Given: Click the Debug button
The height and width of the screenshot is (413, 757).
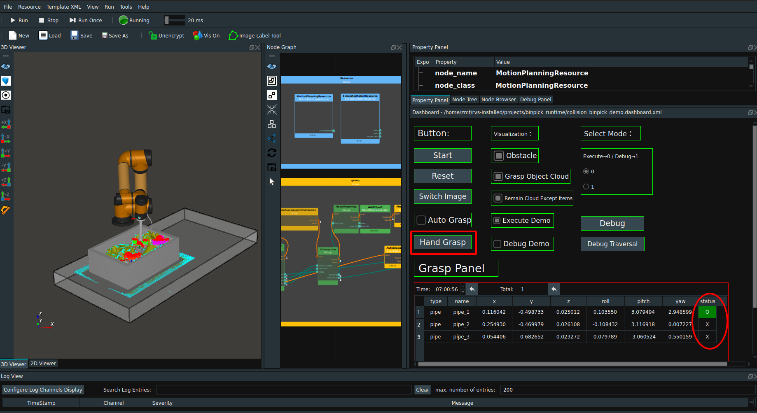Looking at the screenshot, I should [612, 223].
